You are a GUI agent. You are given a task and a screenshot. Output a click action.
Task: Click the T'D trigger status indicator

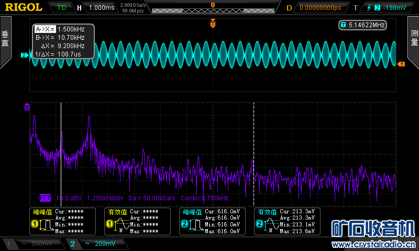[x=61, y=7]
